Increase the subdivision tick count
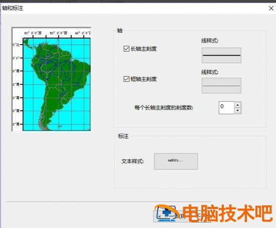The image size is (276, 228). (238, 105)
